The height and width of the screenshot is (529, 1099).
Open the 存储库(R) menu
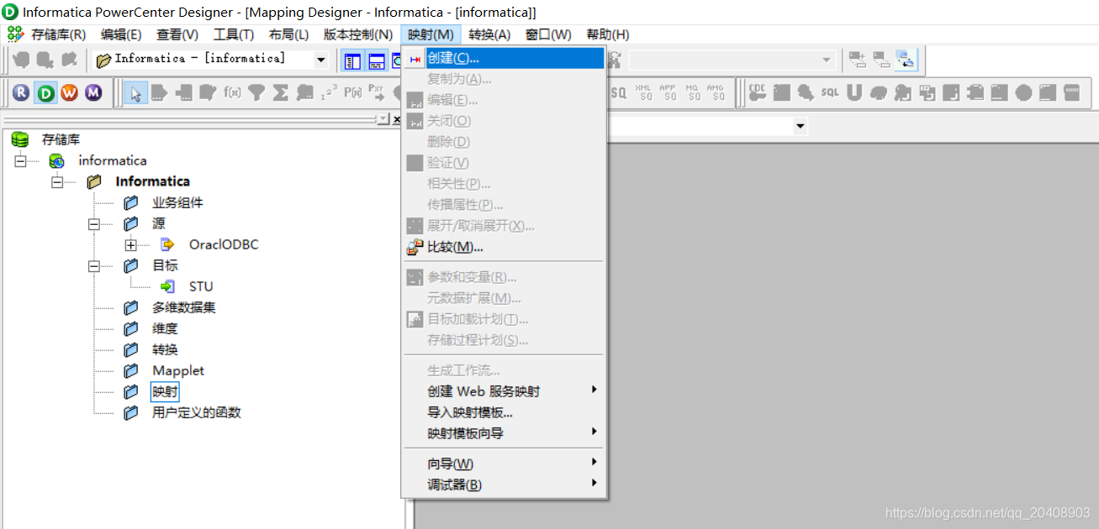pos(59,34)
